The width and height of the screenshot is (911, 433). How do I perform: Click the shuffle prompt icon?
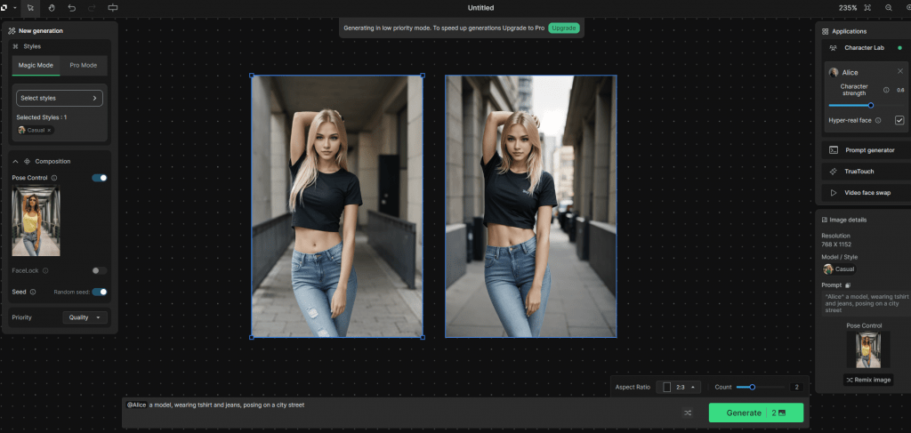coord(688,413)
